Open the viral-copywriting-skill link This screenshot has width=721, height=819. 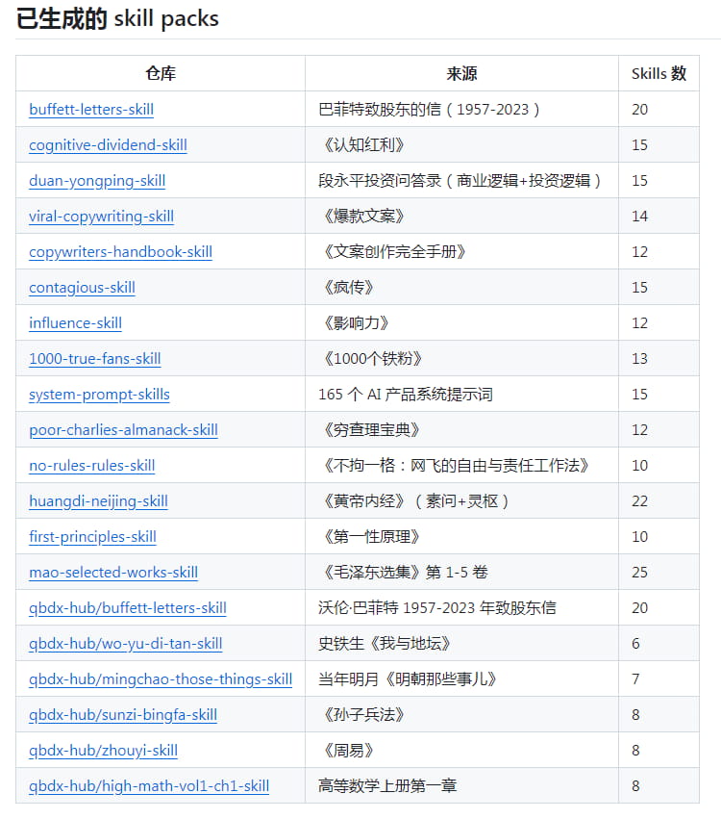(101, 216)
